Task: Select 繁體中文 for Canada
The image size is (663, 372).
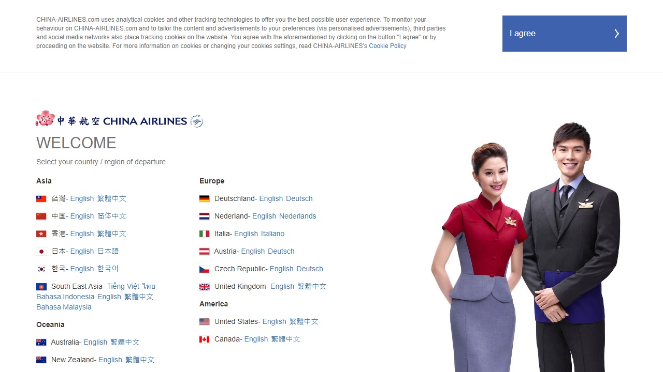Action: click(x=286, y=339)
